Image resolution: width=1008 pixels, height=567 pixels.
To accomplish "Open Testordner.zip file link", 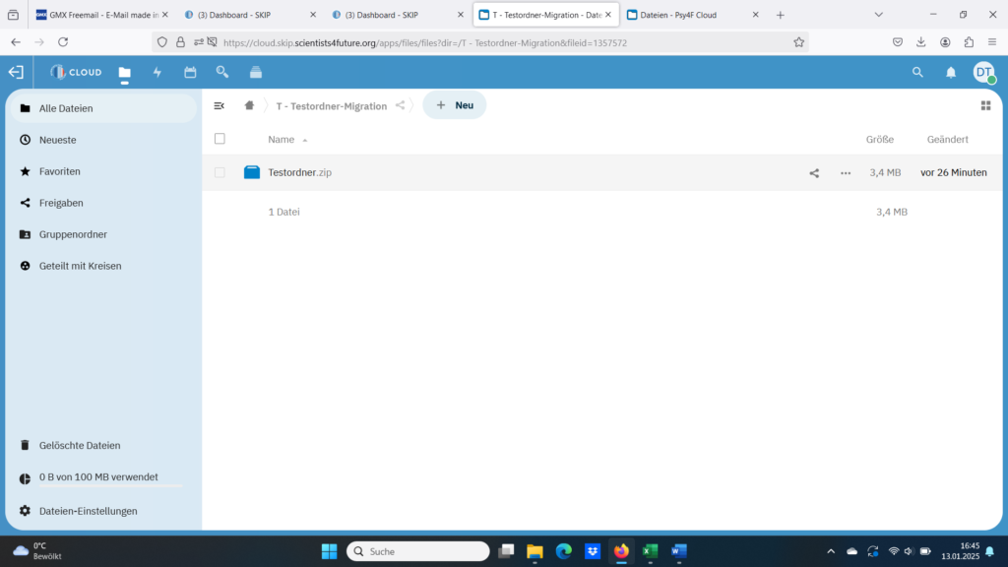I will (x=299, y=172).
